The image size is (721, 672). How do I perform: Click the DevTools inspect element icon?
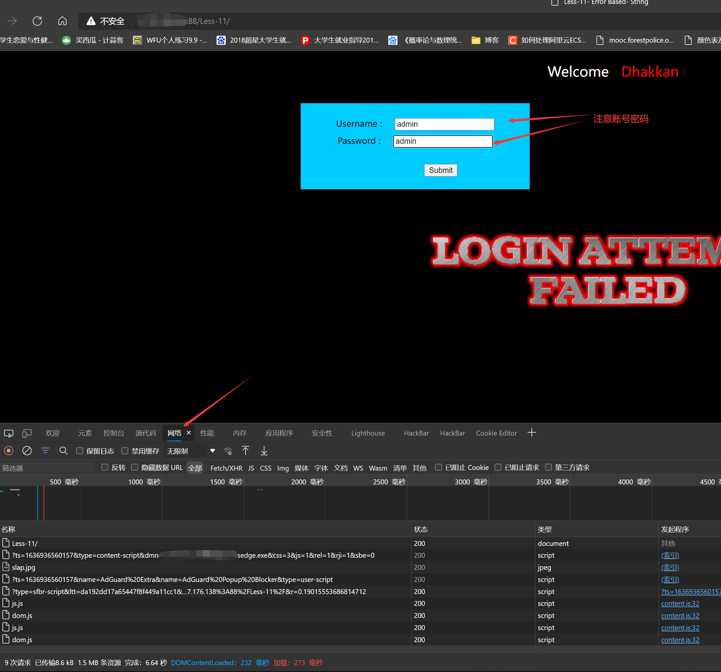9,433
